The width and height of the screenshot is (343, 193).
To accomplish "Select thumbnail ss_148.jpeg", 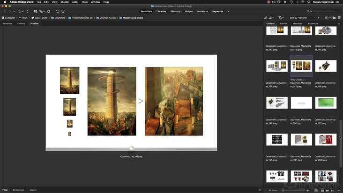I will click(326, 66).
